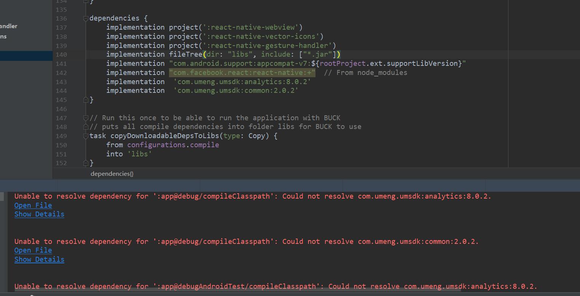Click the horizontal scrollbar of the error panel
Image resolution: width=580 pixels, height=296 pixels.
tap(238, 290)
